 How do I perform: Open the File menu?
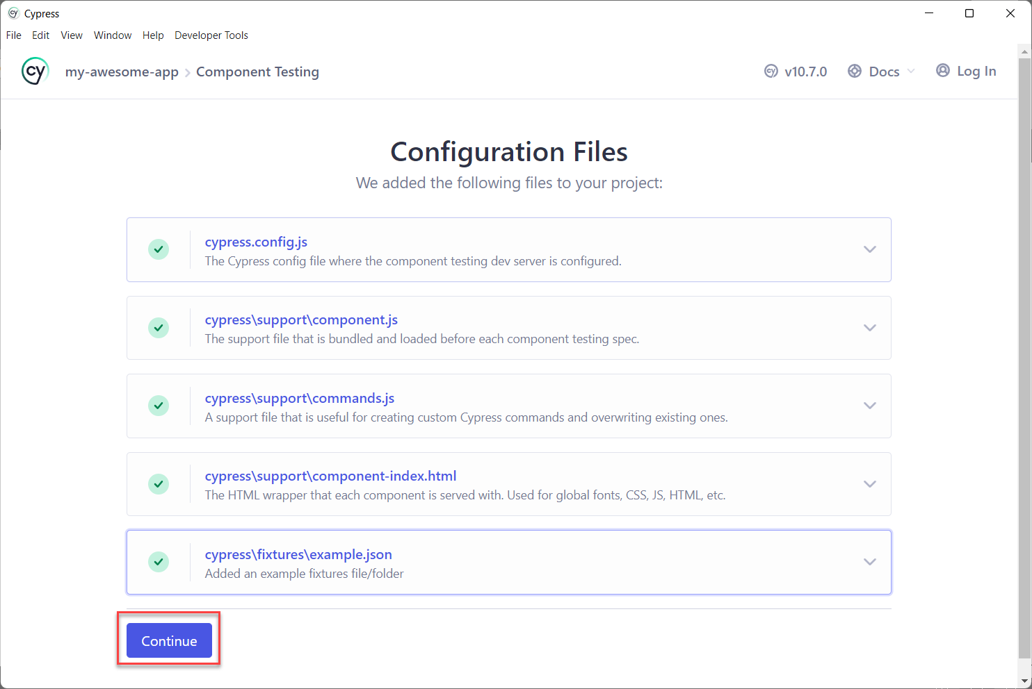coord(13,35)
